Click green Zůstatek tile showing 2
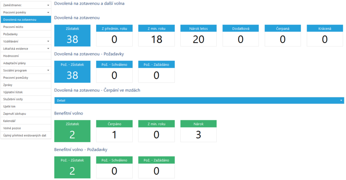346x180 pixels. [72, 131]
